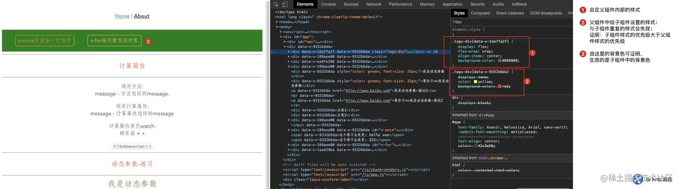This screenshot has width=679, height=189.
Task: Open the About link on the page
Action: (x=141, y=16)
